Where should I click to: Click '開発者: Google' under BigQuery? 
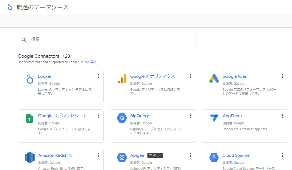141,123
